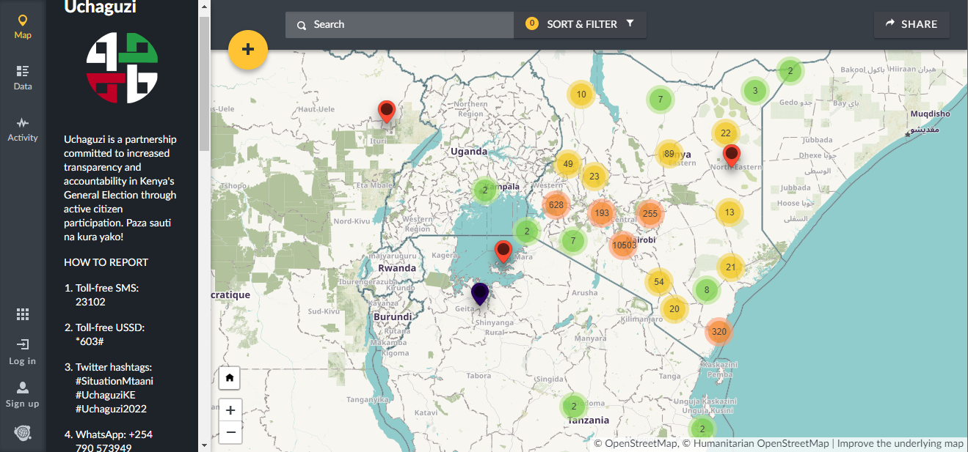Open the 22 reports cluster
Viewport: 968px width, 452px height.
726,133
